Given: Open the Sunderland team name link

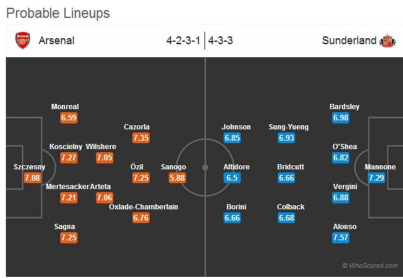Looking at the screenshot, I should pyautogui.click(x=349, y=41).
